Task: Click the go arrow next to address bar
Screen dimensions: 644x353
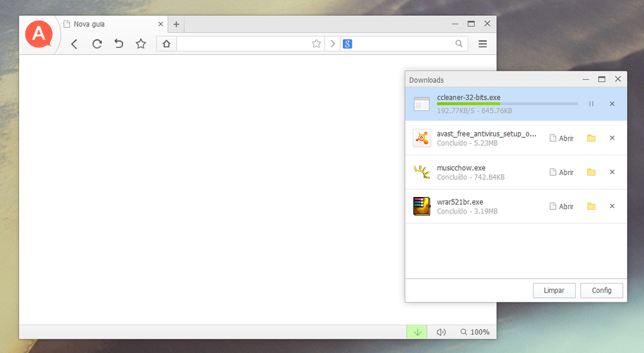Action: (x=333, y=44)
